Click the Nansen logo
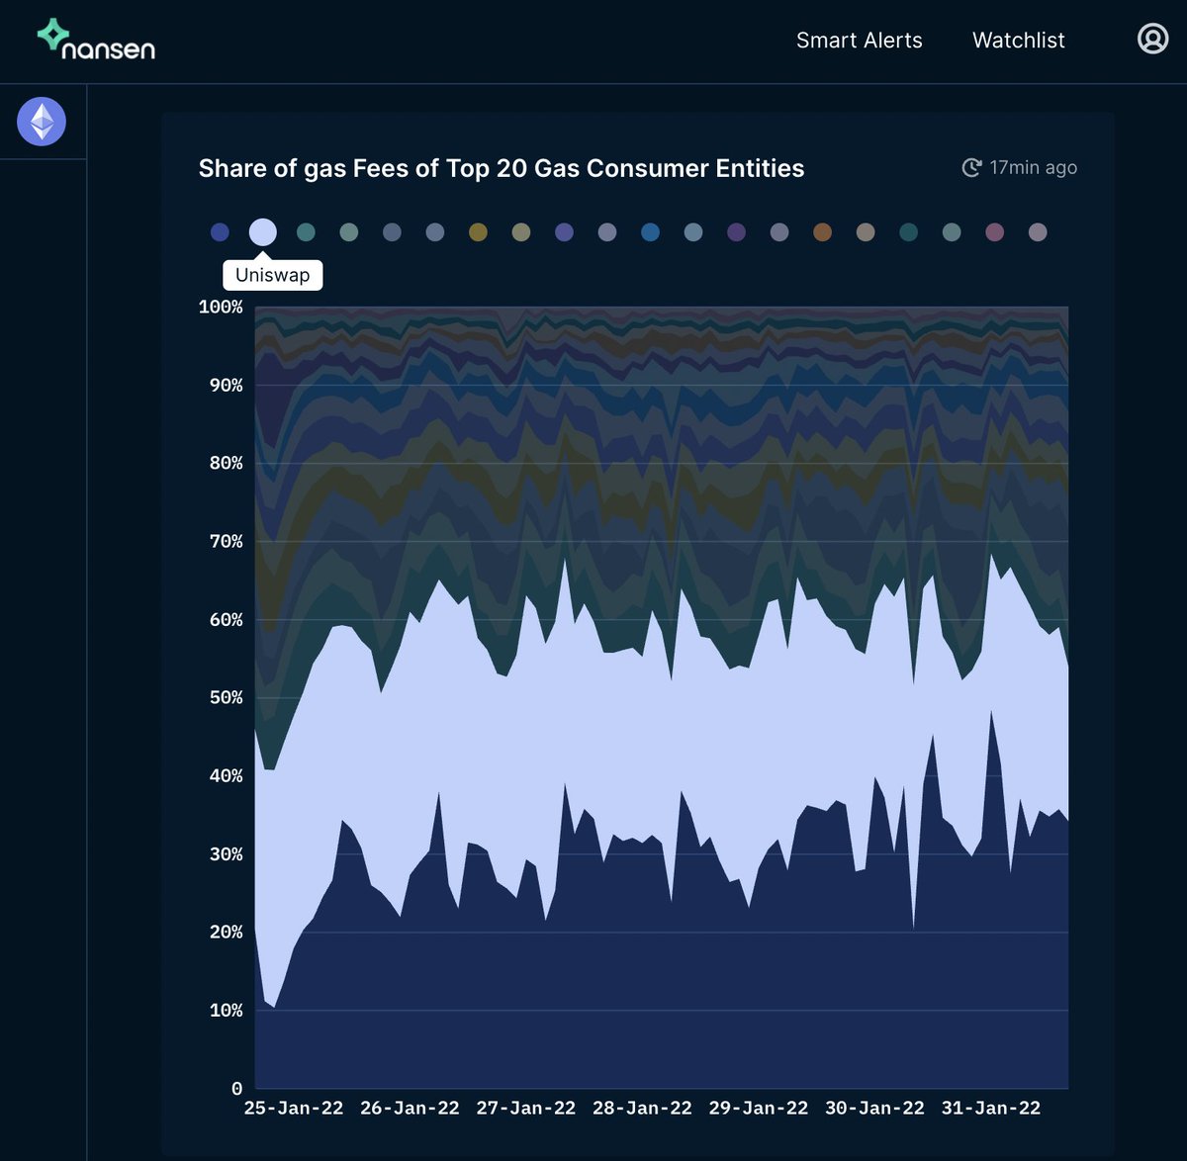This screenshot has height=1161, width=1187. [x=94, y=41]
